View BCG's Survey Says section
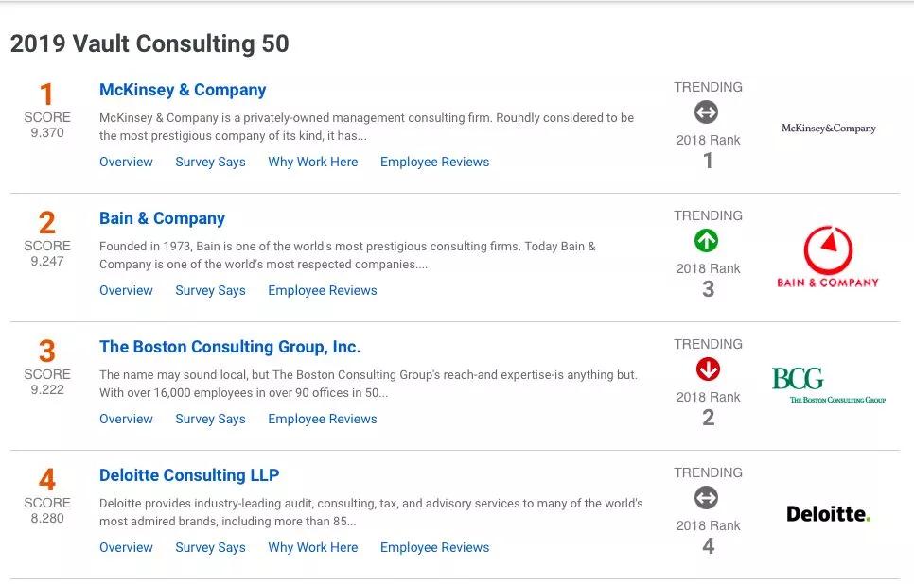This screenshot has height=584, width=914. [210, 419]
